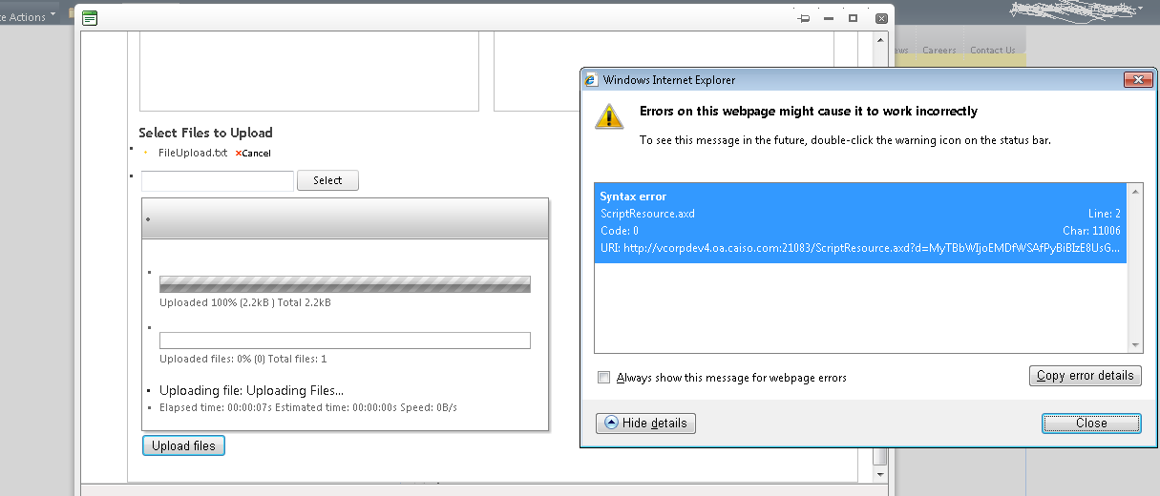Click the red X icon beside Cancel
This screenshot has height=496, width=1160.
[238, 153]
